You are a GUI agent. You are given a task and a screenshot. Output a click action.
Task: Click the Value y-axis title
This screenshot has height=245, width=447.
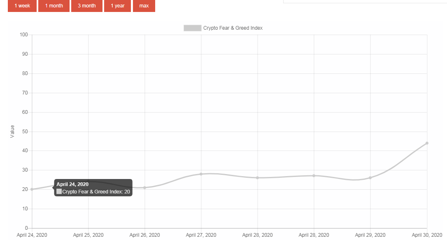tap(12, 131)
